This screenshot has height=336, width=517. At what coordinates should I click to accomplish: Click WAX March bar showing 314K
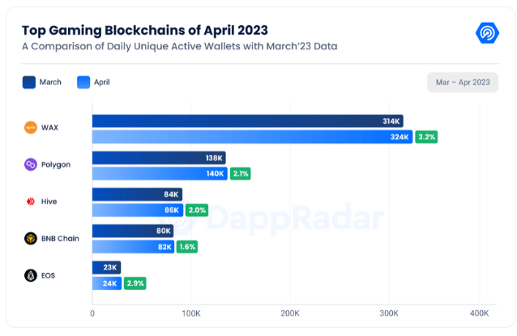[247, 121]
